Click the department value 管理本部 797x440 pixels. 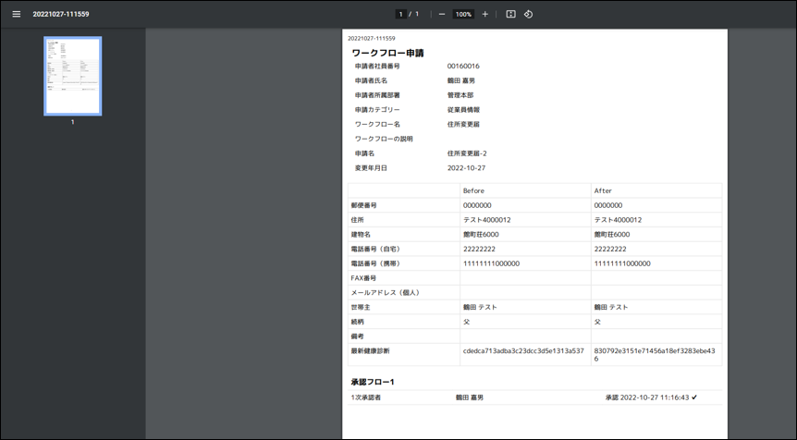(x=460, y=95)
